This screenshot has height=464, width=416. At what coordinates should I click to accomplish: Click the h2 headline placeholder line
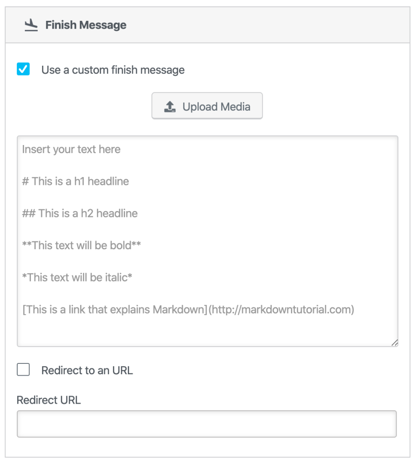click(x=80, y=213)
